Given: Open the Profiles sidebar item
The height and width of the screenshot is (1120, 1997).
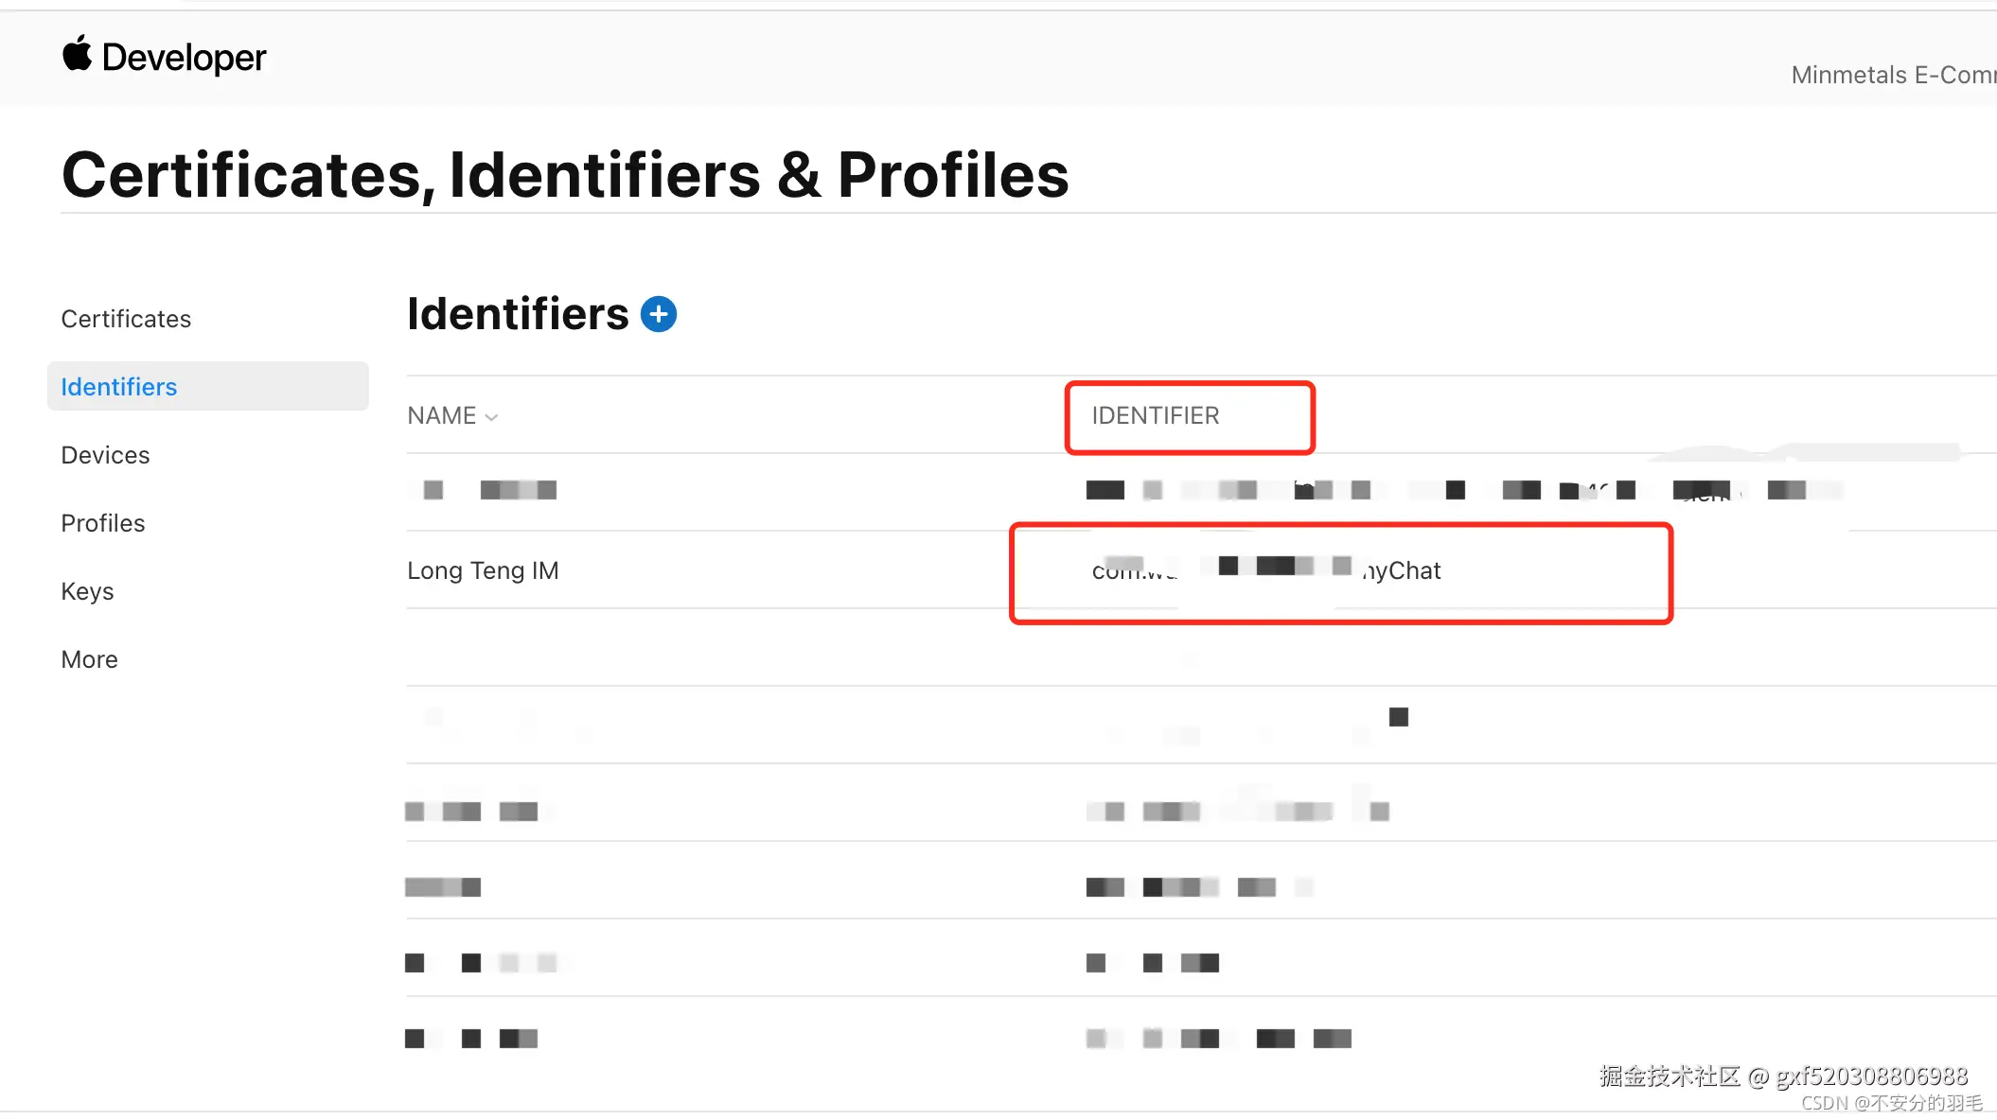Looking at the screenshot, I should pyautogui.click(x=103, y=523).
